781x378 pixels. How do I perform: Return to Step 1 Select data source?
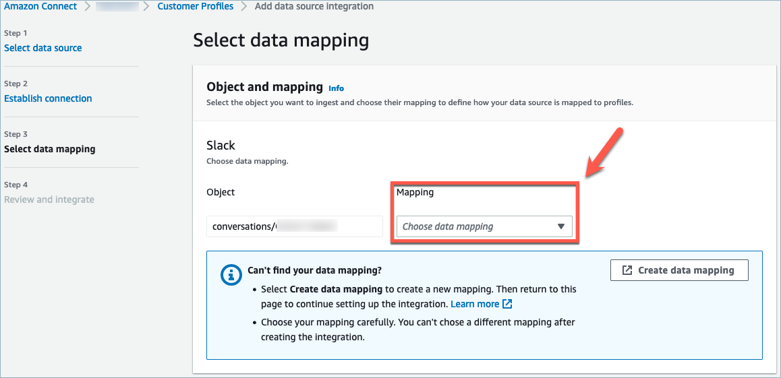coord(42,48)
